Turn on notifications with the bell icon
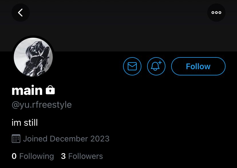Image resolution: width=237 pixels, height=168 pixels. click(156, 66)
